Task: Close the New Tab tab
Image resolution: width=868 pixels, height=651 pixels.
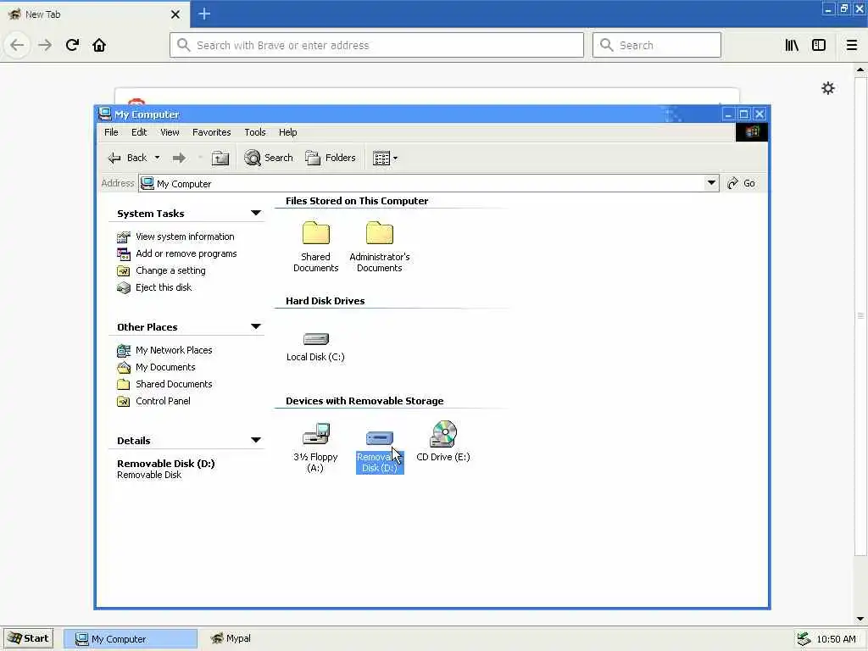Action: point(175,14)
